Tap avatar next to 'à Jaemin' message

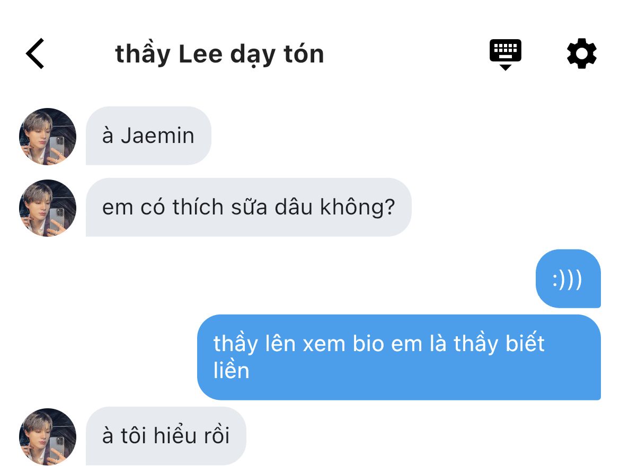(x=48, y=136)
